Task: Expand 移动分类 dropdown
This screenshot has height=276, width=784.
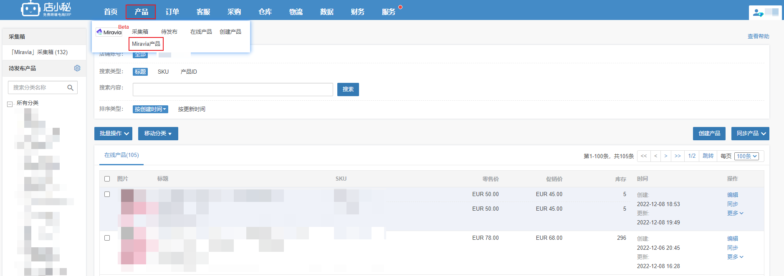Action: 158,134
